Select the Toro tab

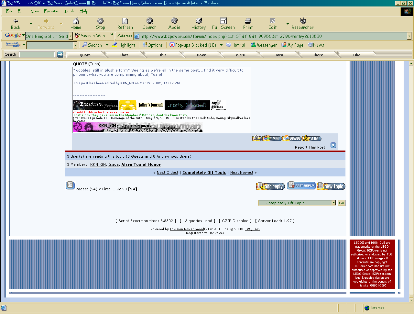pyautogui.click(x=279, y=55)
